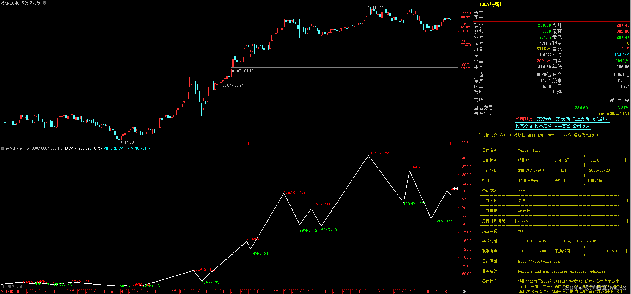Click the 现价 value 288.09

pos(544,26)
